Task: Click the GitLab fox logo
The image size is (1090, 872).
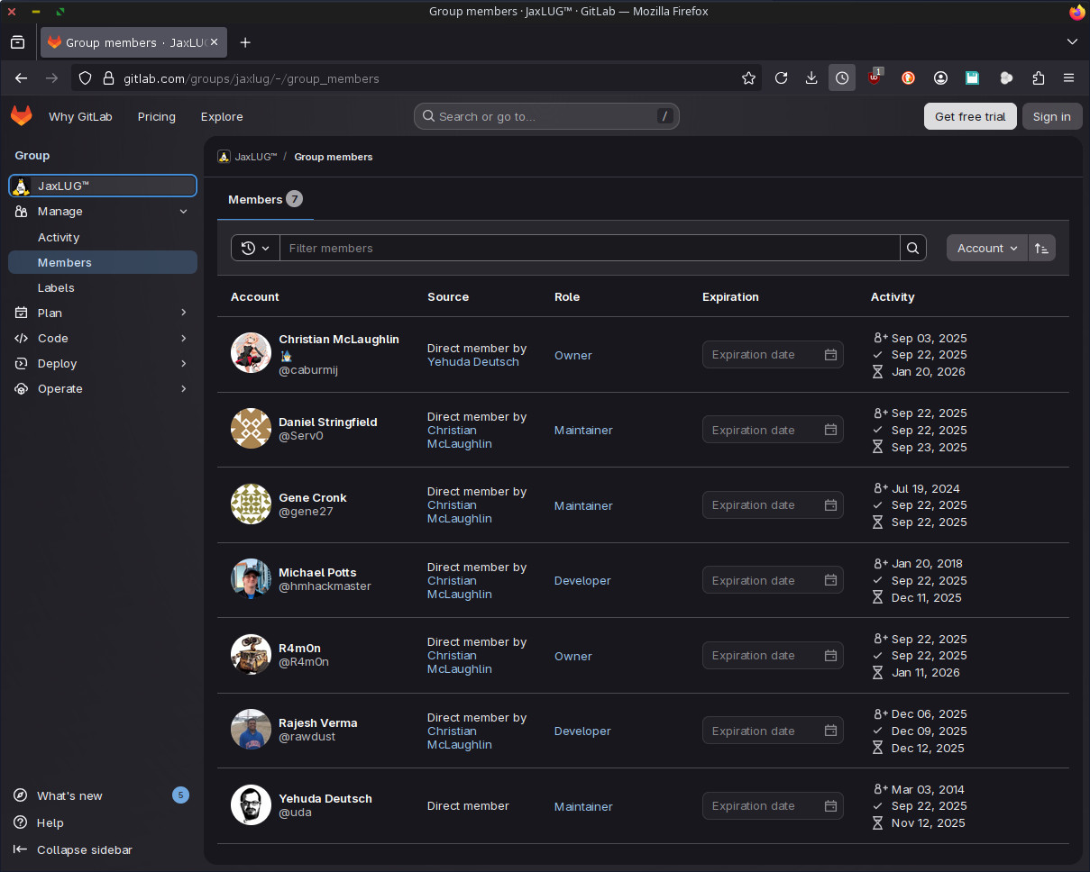Action: (x=22, y=115)
